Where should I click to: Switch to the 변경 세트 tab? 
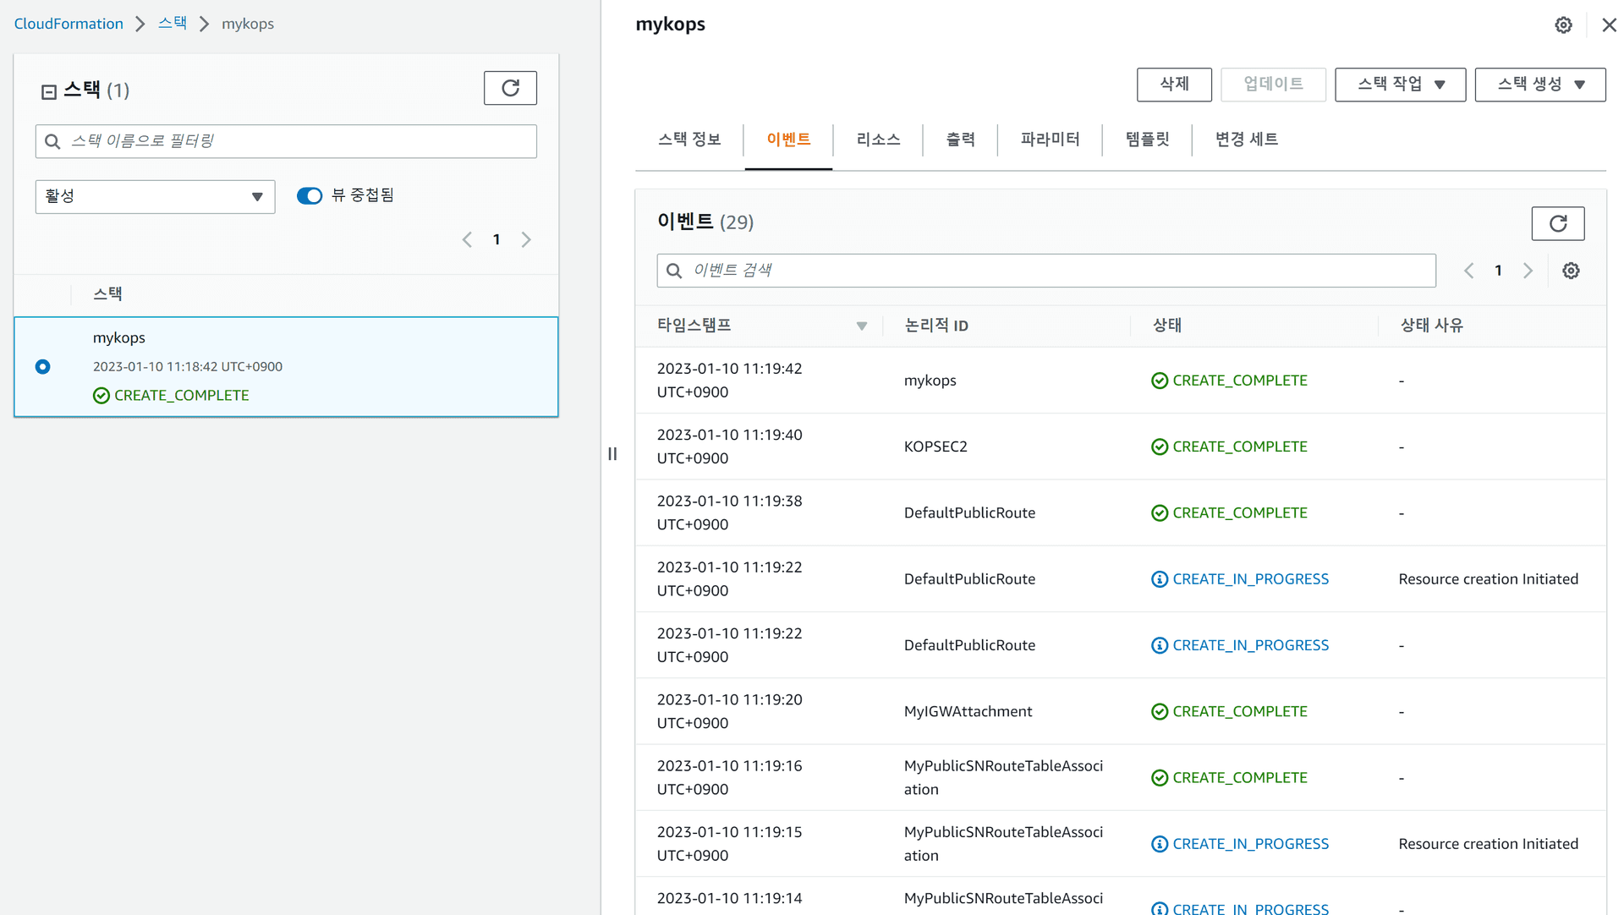[1246, 140]
